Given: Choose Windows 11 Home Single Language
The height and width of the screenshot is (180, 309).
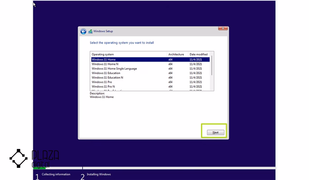Looking at the screenshot, I should click(150, 69).
